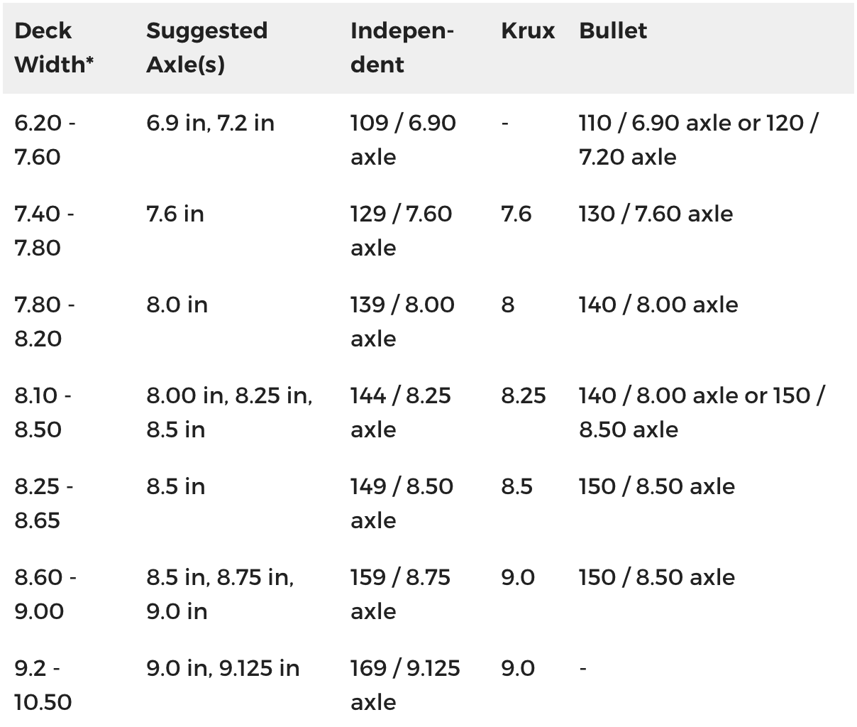Click the 9.0 in, 9.125 in cell
The width and height of the screenshot is (857, 727).
(x=223, y=668)
